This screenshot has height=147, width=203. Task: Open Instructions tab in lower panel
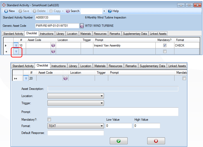58,66
